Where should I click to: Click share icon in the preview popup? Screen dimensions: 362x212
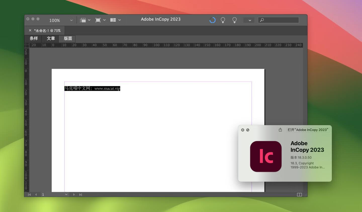280,130
